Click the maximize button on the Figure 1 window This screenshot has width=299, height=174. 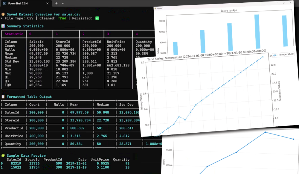coord(283,3)
